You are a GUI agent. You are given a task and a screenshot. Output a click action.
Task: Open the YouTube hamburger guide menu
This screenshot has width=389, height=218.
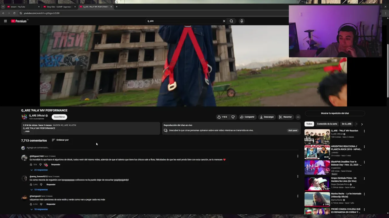[x=5, y=21]
